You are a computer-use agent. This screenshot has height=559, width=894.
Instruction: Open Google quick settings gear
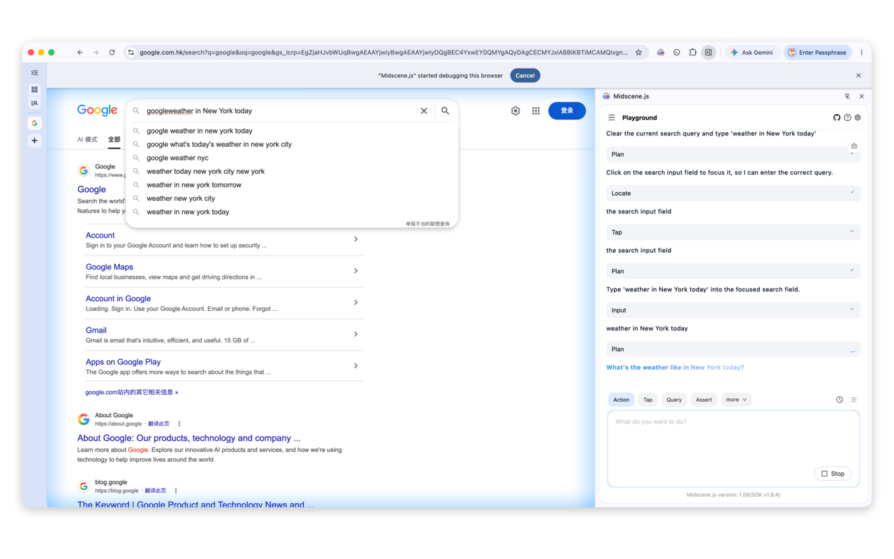pyautogui.click(x=515, y=110)
